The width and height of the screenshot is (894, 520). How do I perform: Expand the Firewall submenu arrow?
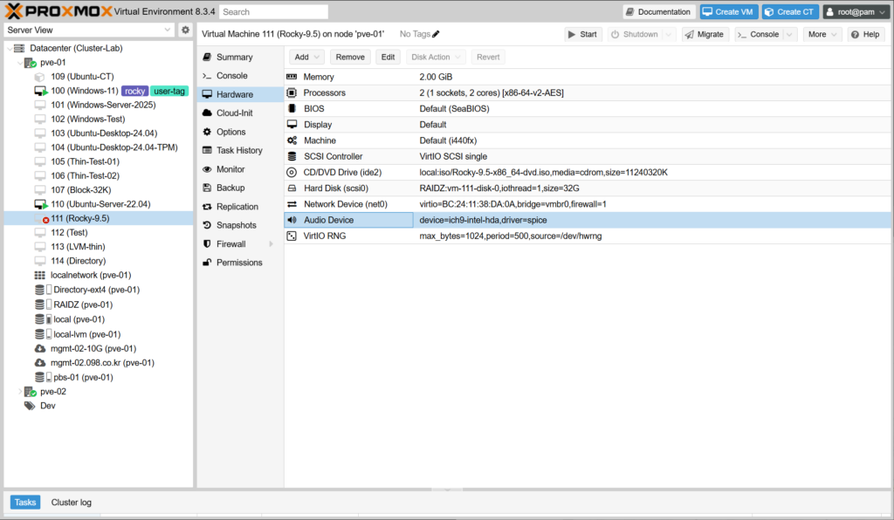(x=271, y=244)
